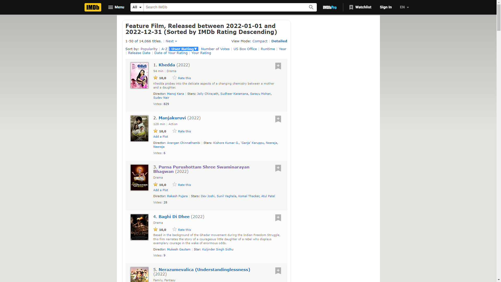501x282 pixels.
Task: Click Rate this star for Manjakuruvi
Action: coord(175,131)
